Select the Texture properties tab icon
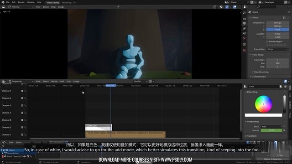The width and height of the screenshot is (292, 164). (x=245, y=51)
